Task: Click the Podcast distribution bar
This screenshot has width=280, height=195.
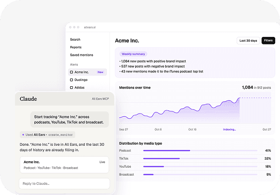Action: (200, 151)
